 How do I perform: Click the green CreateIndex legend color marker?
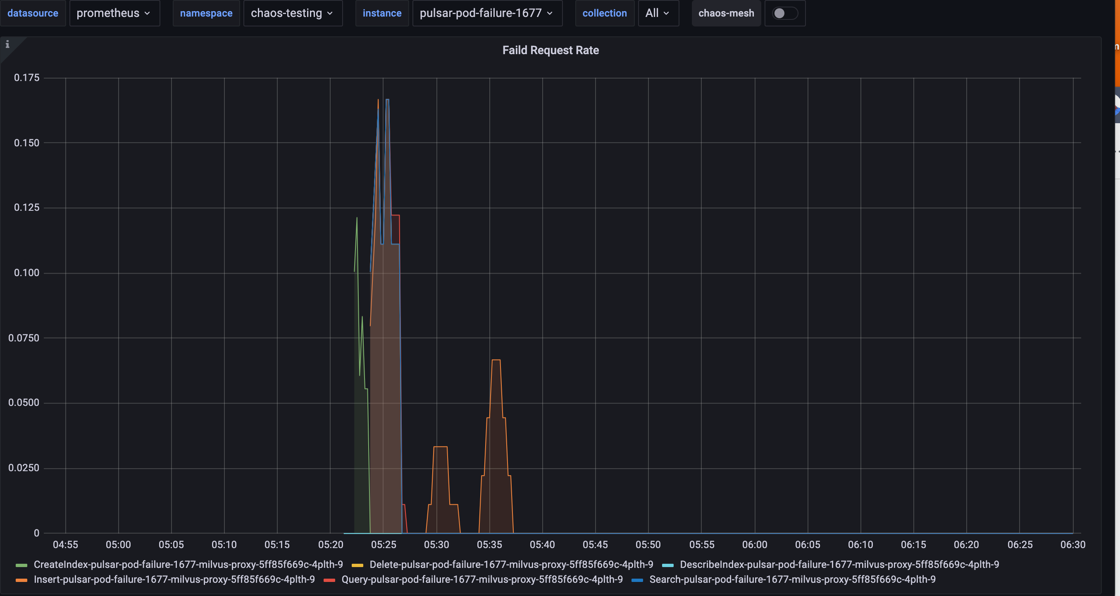click(21, 564)
